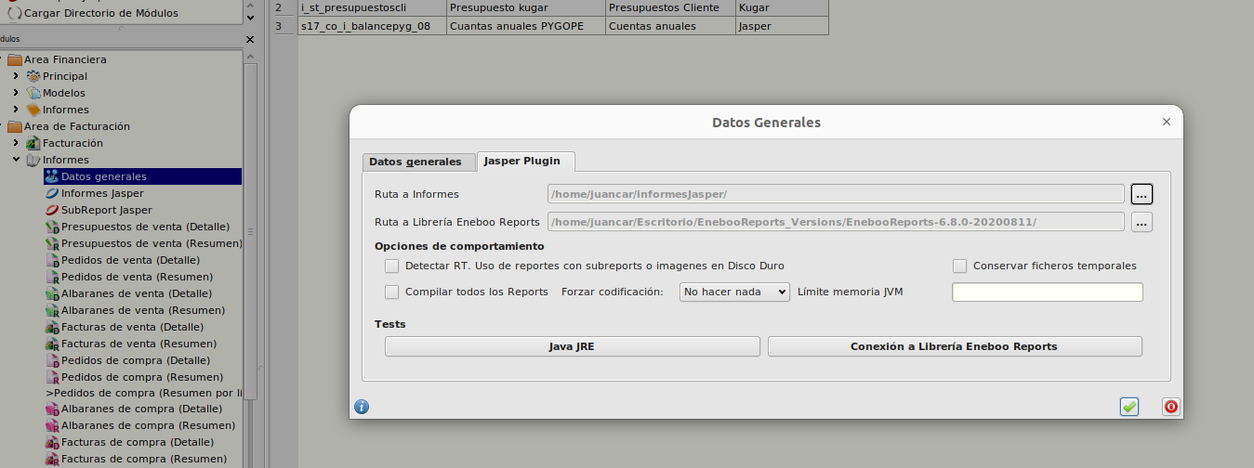The image size is (1254, 468).
Task: Check Compilar todos los Reports
Action: click(391, 292)
